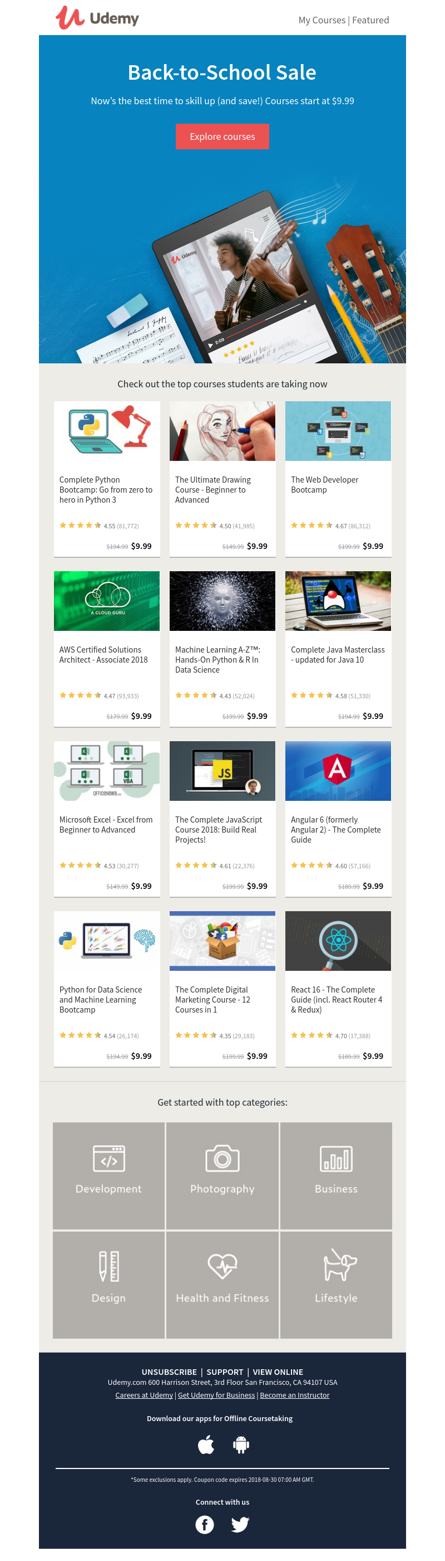This screenshot has width=445, height=1561.
Task: Click 'Microsoft Excel - Excel from Beginner' title
Action: tap(106, 825)
